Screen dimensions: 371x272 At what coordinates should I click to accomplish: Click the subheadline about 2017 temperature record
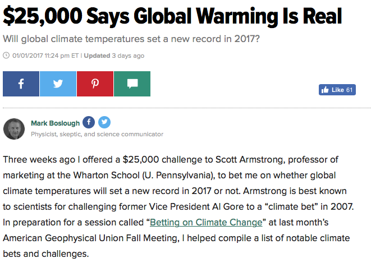131,39
